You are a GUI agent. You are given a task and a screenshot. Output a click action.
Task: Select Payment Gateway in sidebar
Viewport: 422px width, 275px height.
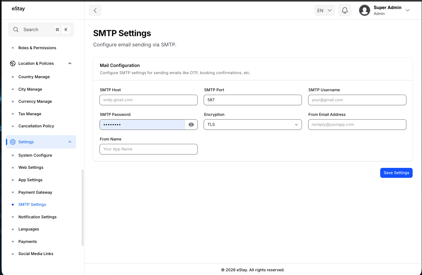tap(35, 192)
